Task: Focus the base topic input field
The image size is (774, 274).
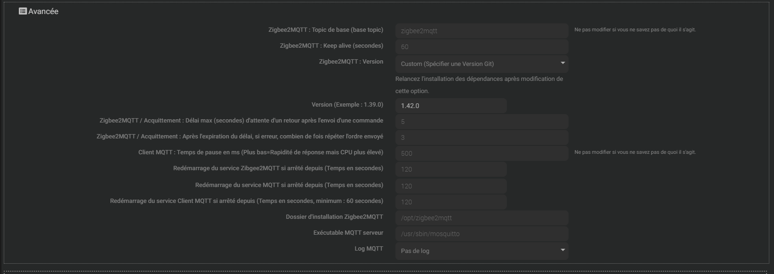Action: coord(481,31)
